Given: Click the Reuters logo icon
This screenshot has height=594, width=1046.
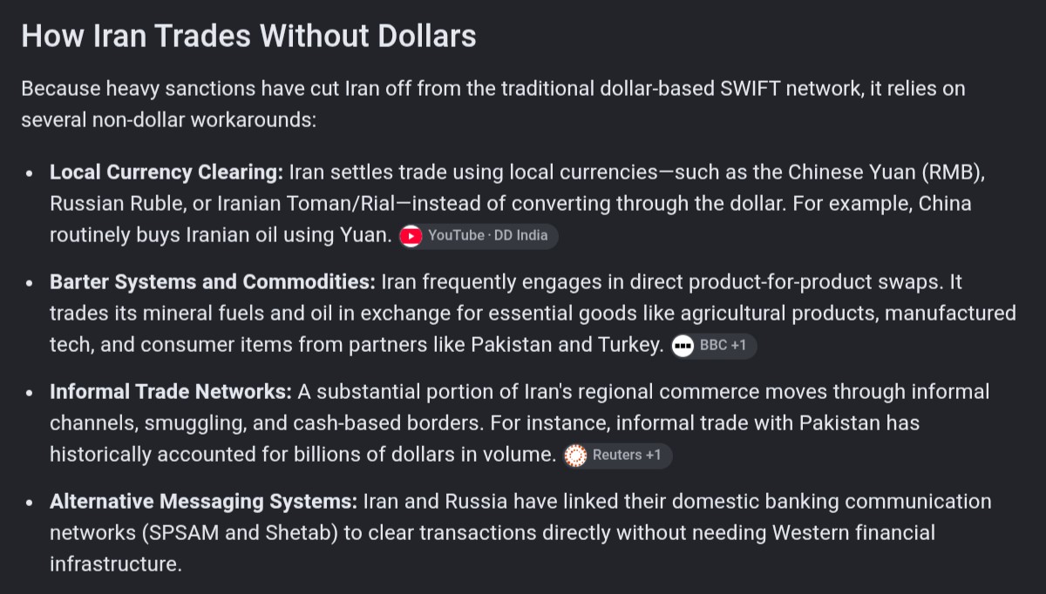Looking at the screenshot, I should 576,456.
